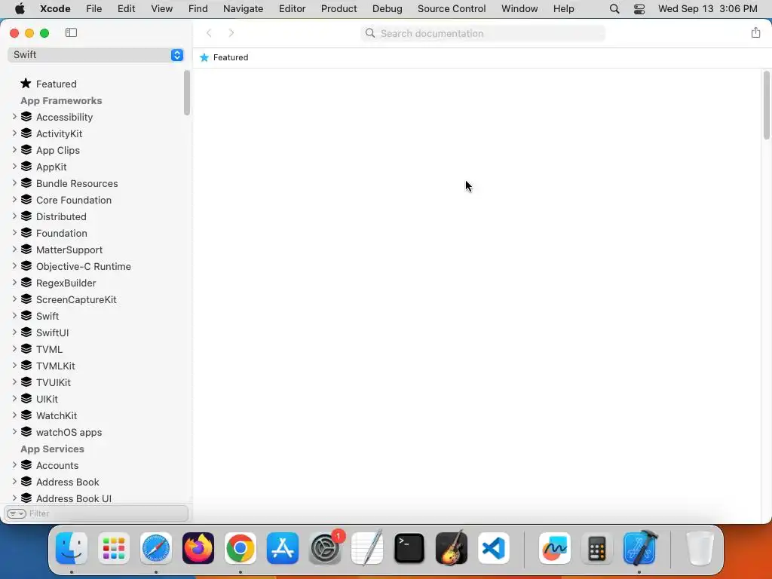The width and height of the screenshot is (772, 579).
Task: Open TextEdit from the Dock
Action: click(367, 548)
